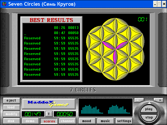Start the demo mode
167x125 pixels.
tap(30, 121)
